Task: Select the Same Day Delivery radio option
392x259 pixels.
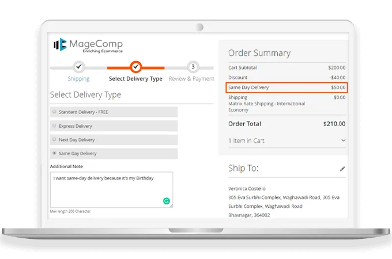Action: pos(54,154)
